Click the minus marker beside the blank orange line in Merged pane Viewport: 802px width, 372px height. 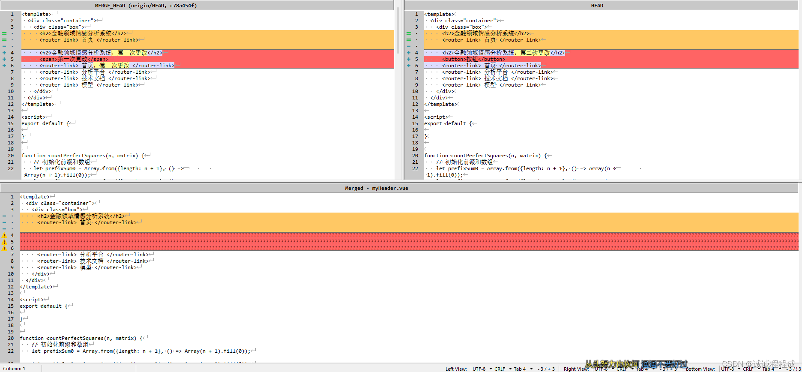pyautogui.click(x=4, y=229)
